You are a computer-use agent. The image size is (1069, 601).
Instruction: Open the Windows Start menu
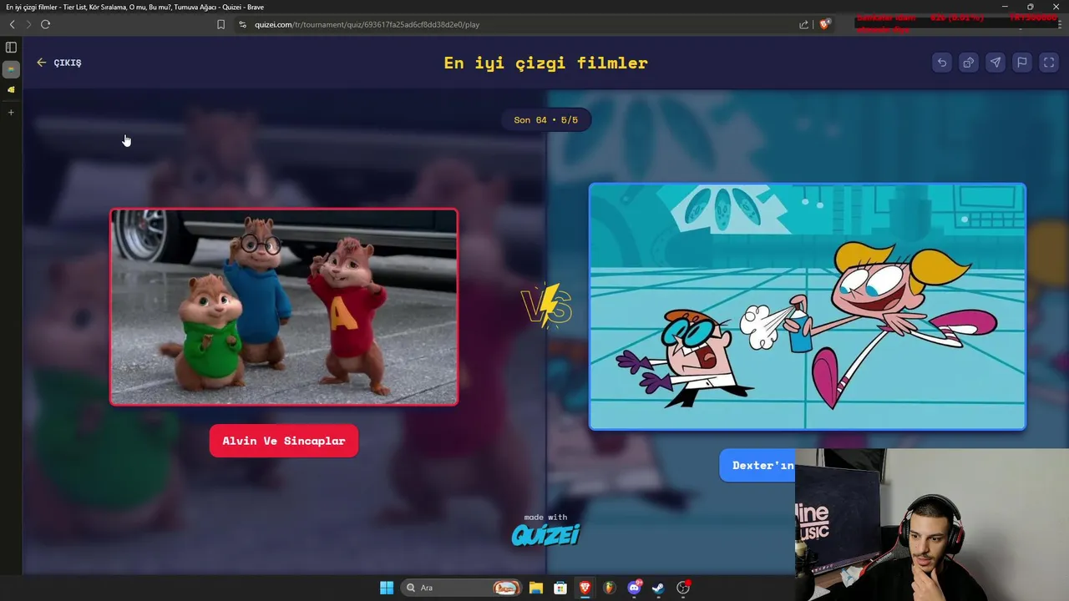(387, 588)
